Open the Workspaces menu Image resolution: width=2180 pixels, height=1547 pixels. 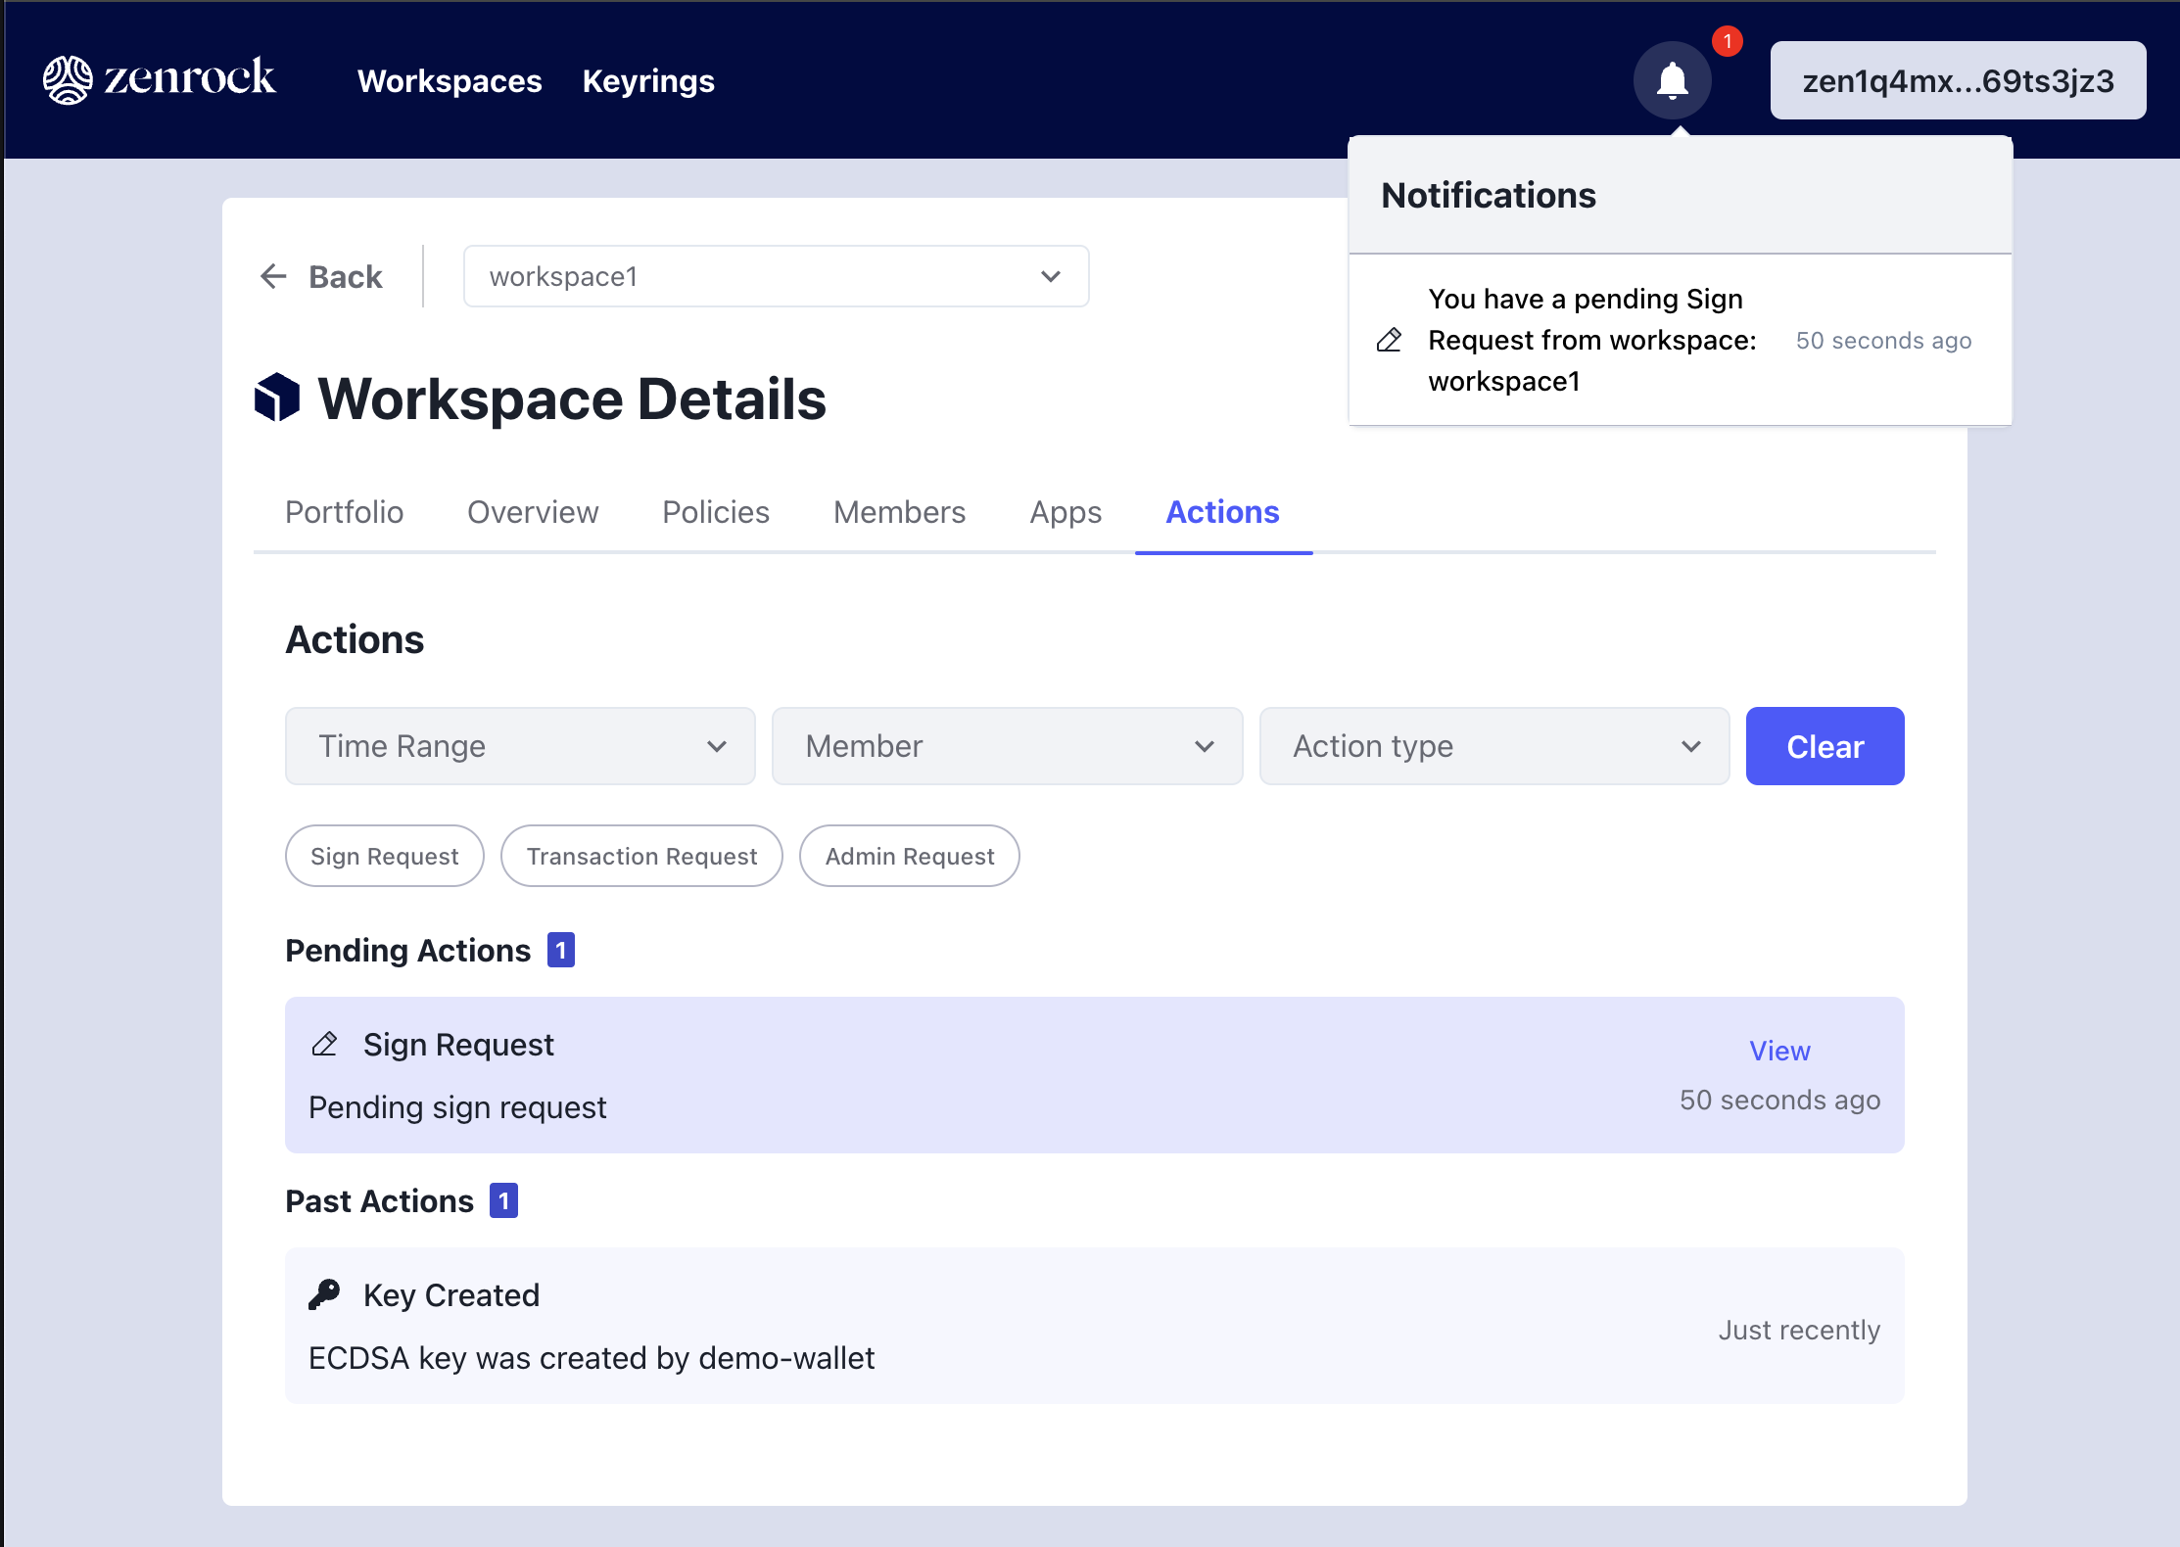pos(450,80)
